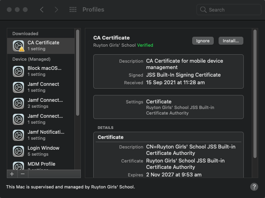Add a profile with the plus button
The width and height of the screenshot is (265, 198).
click(12, 174)
